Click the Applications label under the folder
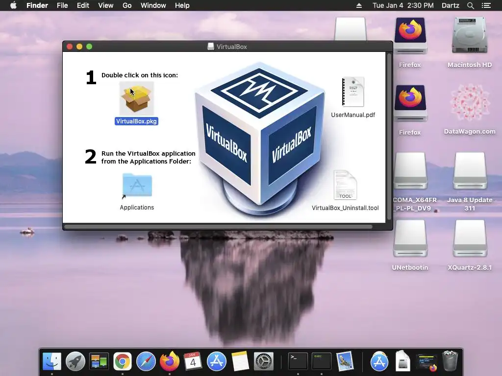 click(x=137, y=207)
